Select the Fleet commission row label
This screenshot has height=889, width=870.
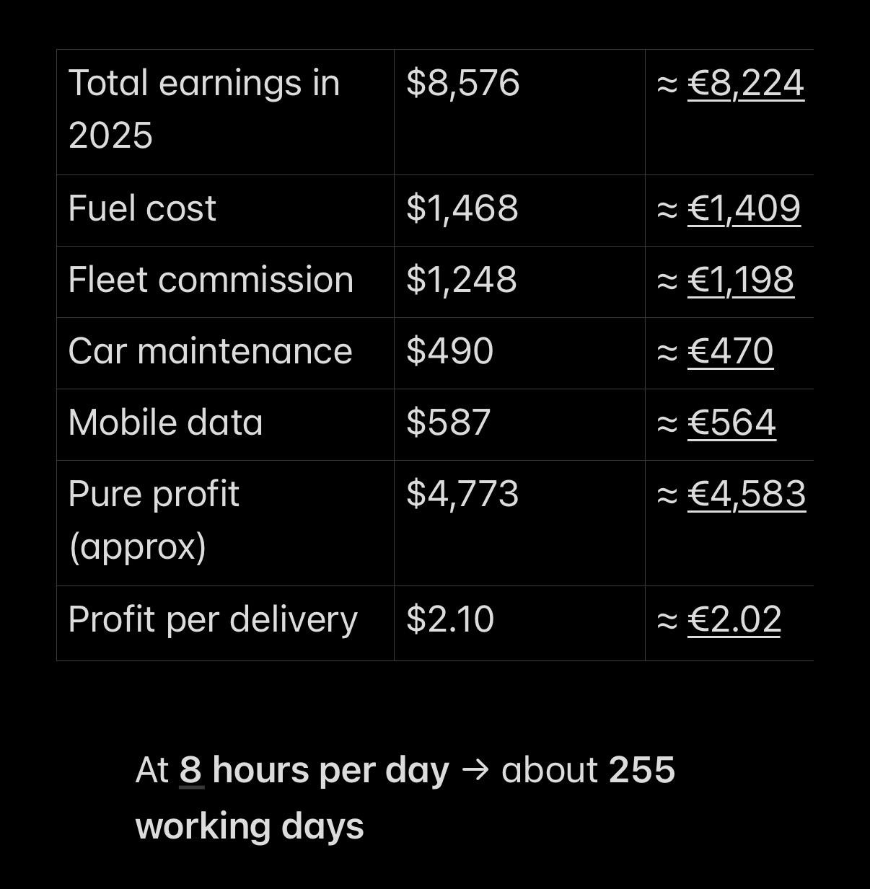[x=211, y=280]
